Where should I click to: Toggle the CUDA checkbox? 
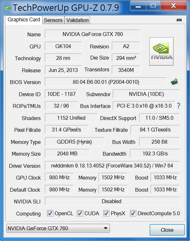click(x=80, y=213)
